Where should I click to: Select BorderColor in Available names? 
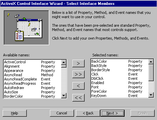point(32,96)
